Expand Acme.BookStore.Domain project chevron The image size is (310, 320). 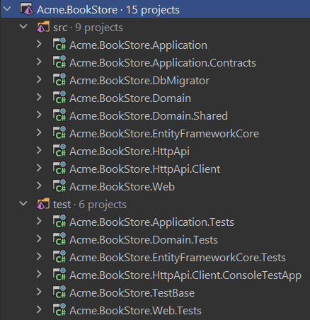pos(39,98)
